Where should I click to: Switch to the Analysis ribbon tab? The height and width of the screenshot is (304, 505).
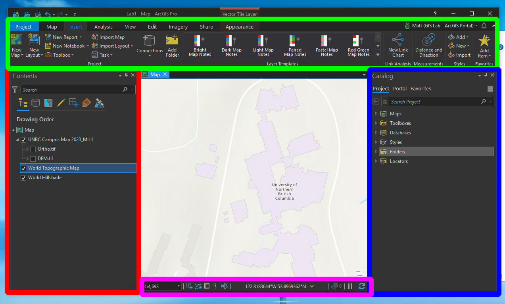click(x=104, y=27)
